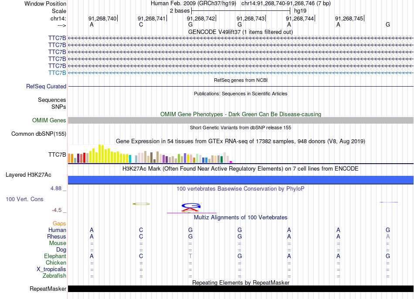
Task: Click the Dog alignment row label
Action: point(61,249)
